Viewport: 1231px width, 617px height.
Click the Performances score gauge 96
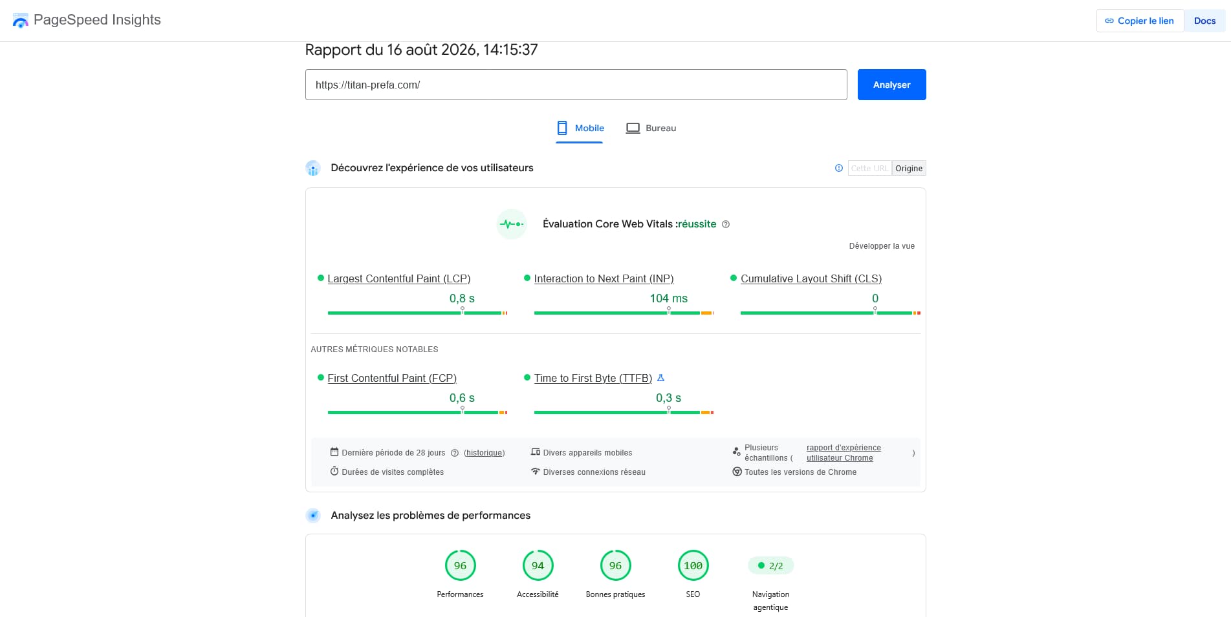point(460,565)
